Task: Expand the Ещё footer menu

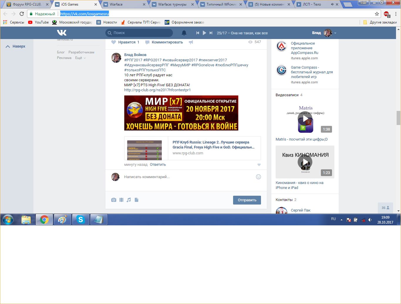Action: click(x=80, y=58)
